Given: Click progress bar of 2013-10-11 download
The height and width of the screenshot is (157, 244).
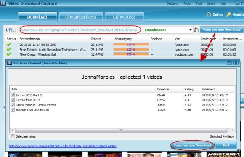Looking at the screenshot, I should [x=131, y=45].
